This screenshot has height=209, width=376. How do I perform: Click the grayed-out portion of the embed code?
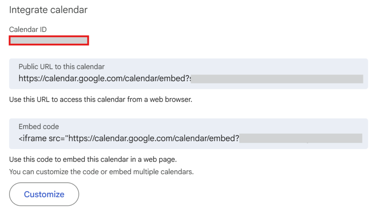click(301, 138)
